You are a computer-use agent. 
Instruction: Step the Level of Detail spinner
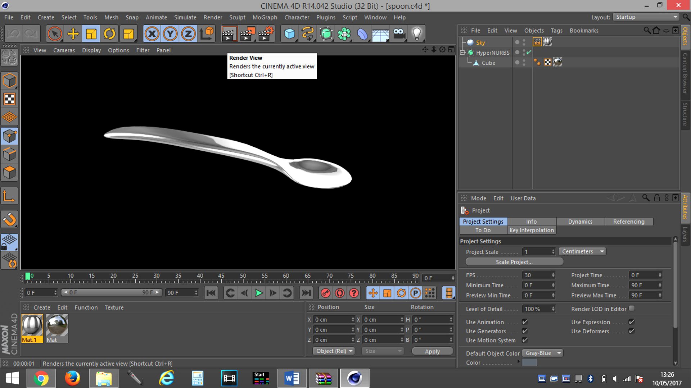553,309
